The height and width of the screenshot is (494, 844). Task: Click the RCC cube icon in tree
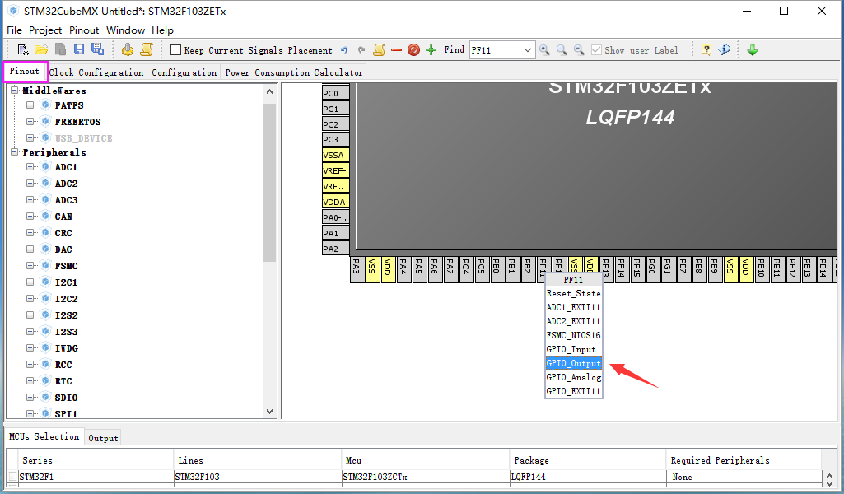46,364
